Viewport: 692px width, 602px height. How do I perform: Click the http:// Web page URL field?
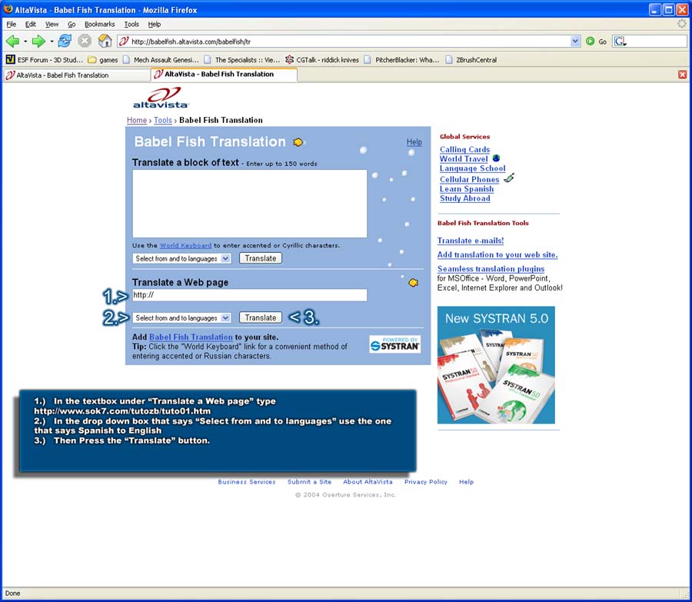click(x=250, y=295)
